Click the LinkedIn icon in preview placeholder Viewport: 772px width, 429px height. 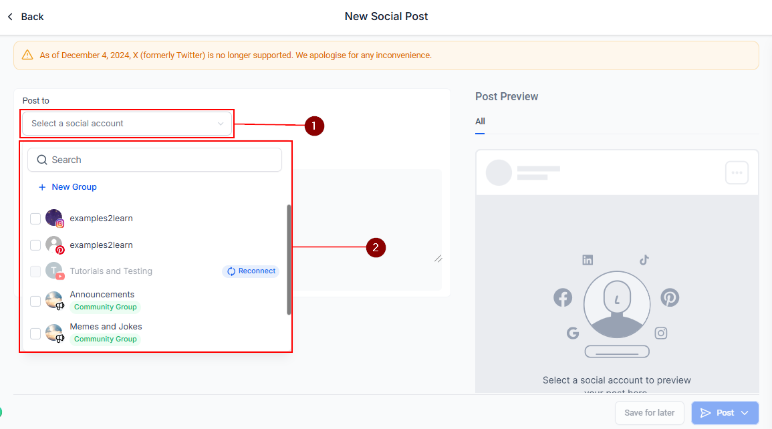(x=588, y=260)
